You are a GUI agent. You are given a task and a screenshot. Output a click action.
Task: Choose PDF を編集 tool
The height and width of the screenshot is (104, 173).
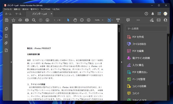pyautogui.click(x=136, y=51)
